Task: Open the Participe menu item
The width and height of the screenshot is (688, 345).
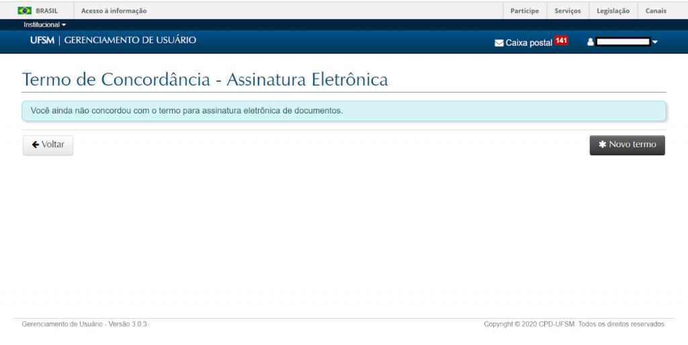Action: pos(524,11)
